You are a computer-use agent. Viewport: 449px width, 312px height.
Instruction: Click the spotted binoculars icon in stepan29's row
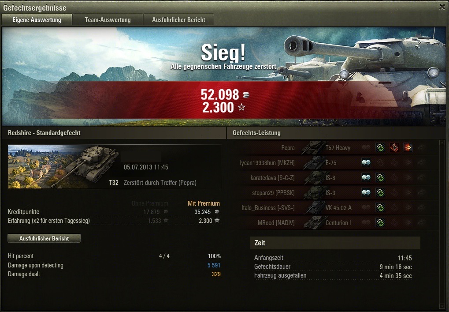point(366,192)
